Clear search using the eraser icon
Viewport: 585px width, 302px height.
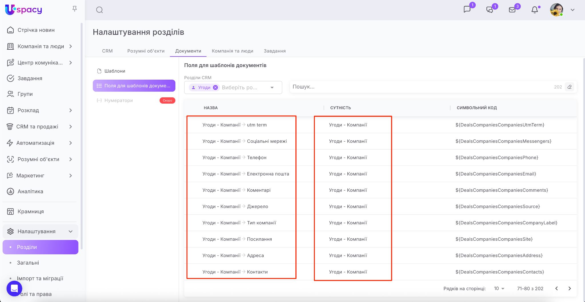tap(570, 87)
